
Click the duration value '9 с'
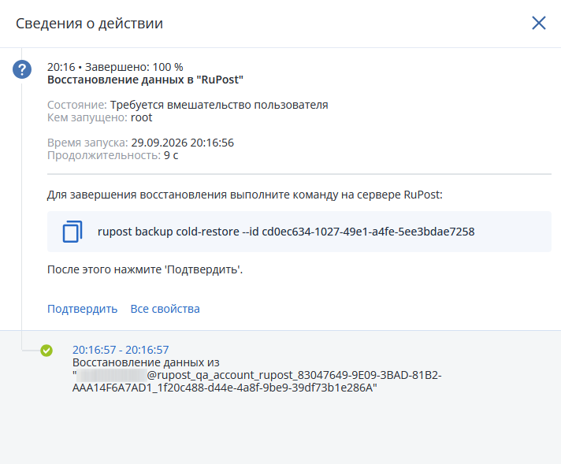click(171, 155)
